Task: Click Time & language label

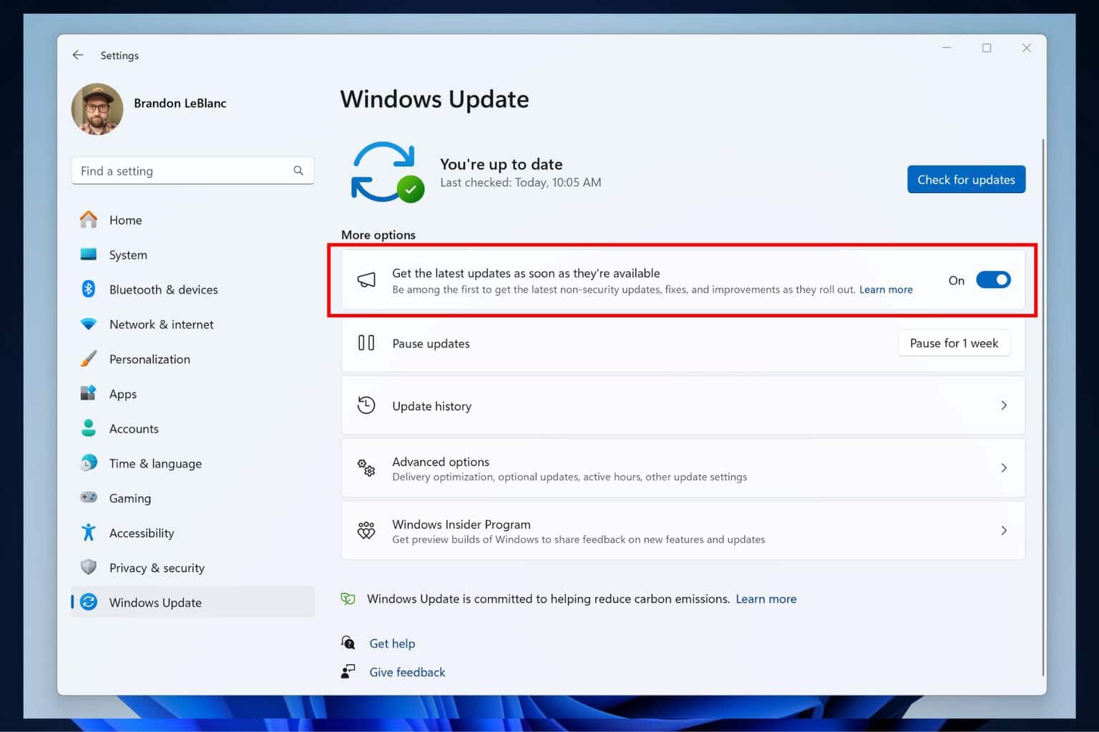Action: point(155,464)
